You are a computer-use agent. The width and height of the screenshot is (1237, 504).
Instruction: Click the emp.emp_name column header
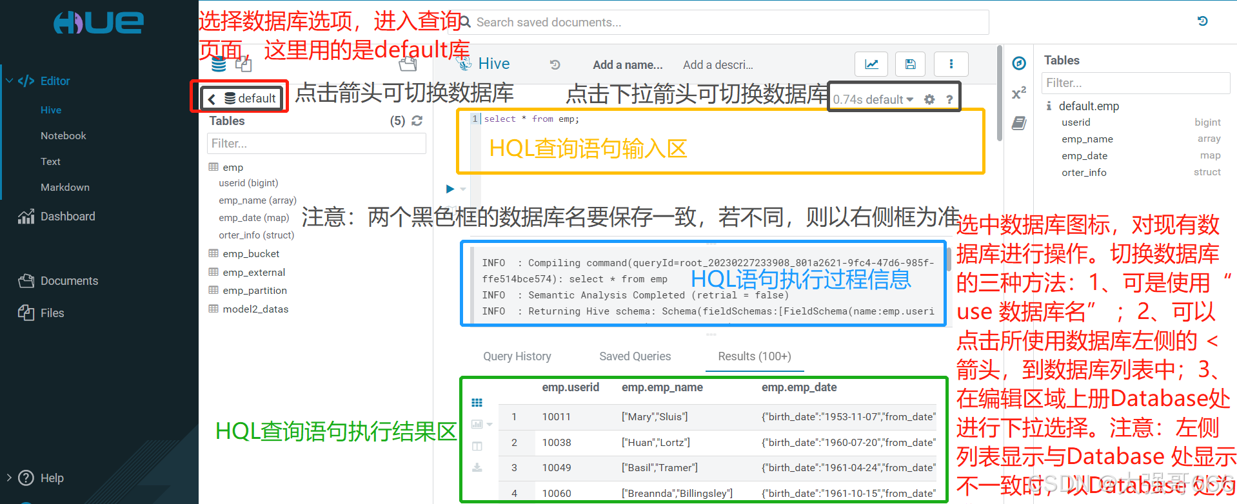(662, 387)
